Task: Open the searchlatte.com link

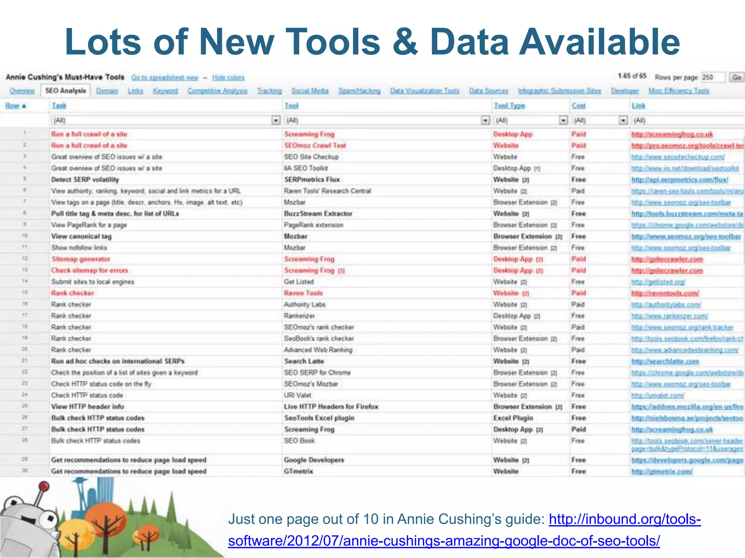Action: [665, 361]
